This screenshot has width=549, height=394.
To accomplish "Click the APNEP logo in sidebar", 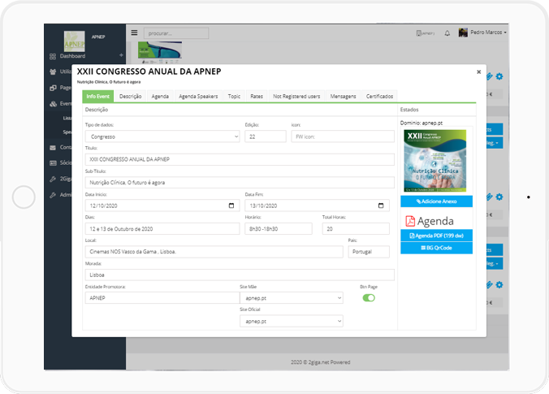I will coord(74,41).
